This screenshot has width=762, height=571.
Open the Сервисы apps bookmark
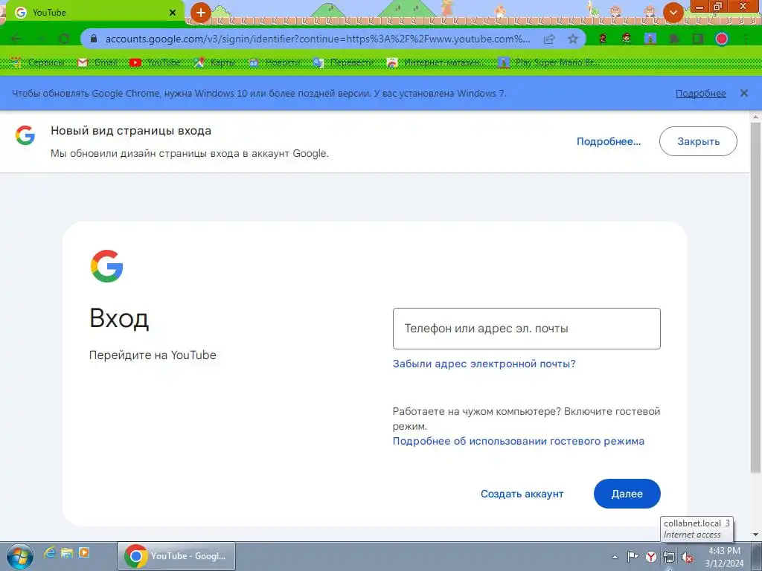37,62
